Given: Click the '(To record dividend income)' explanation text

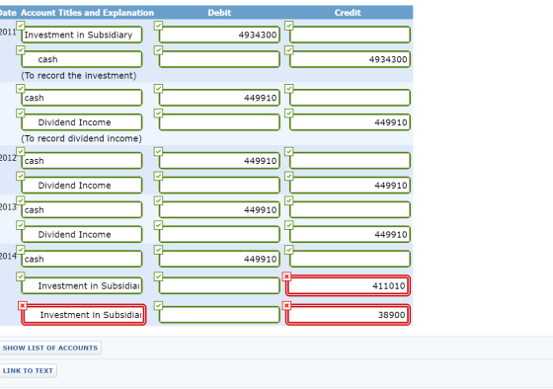Looking at the screenshot, I should pyautogui.click(x=81, y=138).
